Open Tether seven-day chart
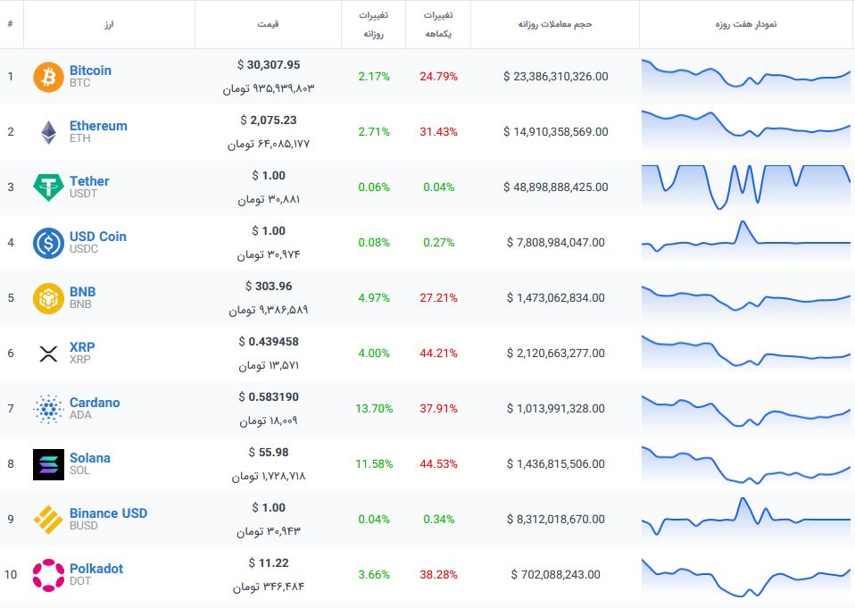 pos(745,187)
